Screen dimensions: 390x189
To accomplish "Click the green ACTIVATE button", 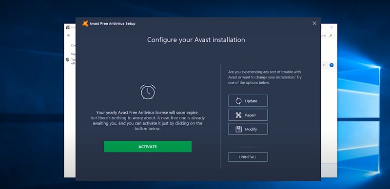I will tap(148, 147).
